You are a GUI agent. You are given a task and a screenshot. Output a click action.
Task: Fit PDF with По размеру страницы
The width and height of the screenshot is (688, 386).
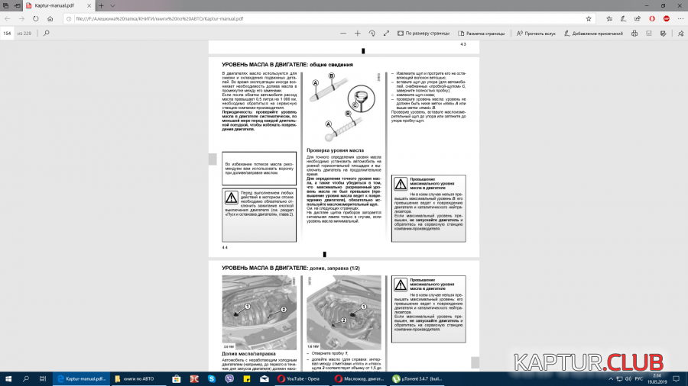click(x=424, y=34)
